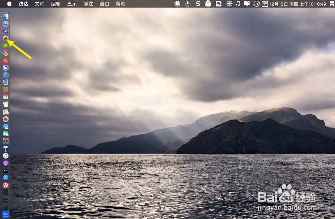335x219 pixels.
Task: Open the 前往 menu
Action: click(88, 4)
